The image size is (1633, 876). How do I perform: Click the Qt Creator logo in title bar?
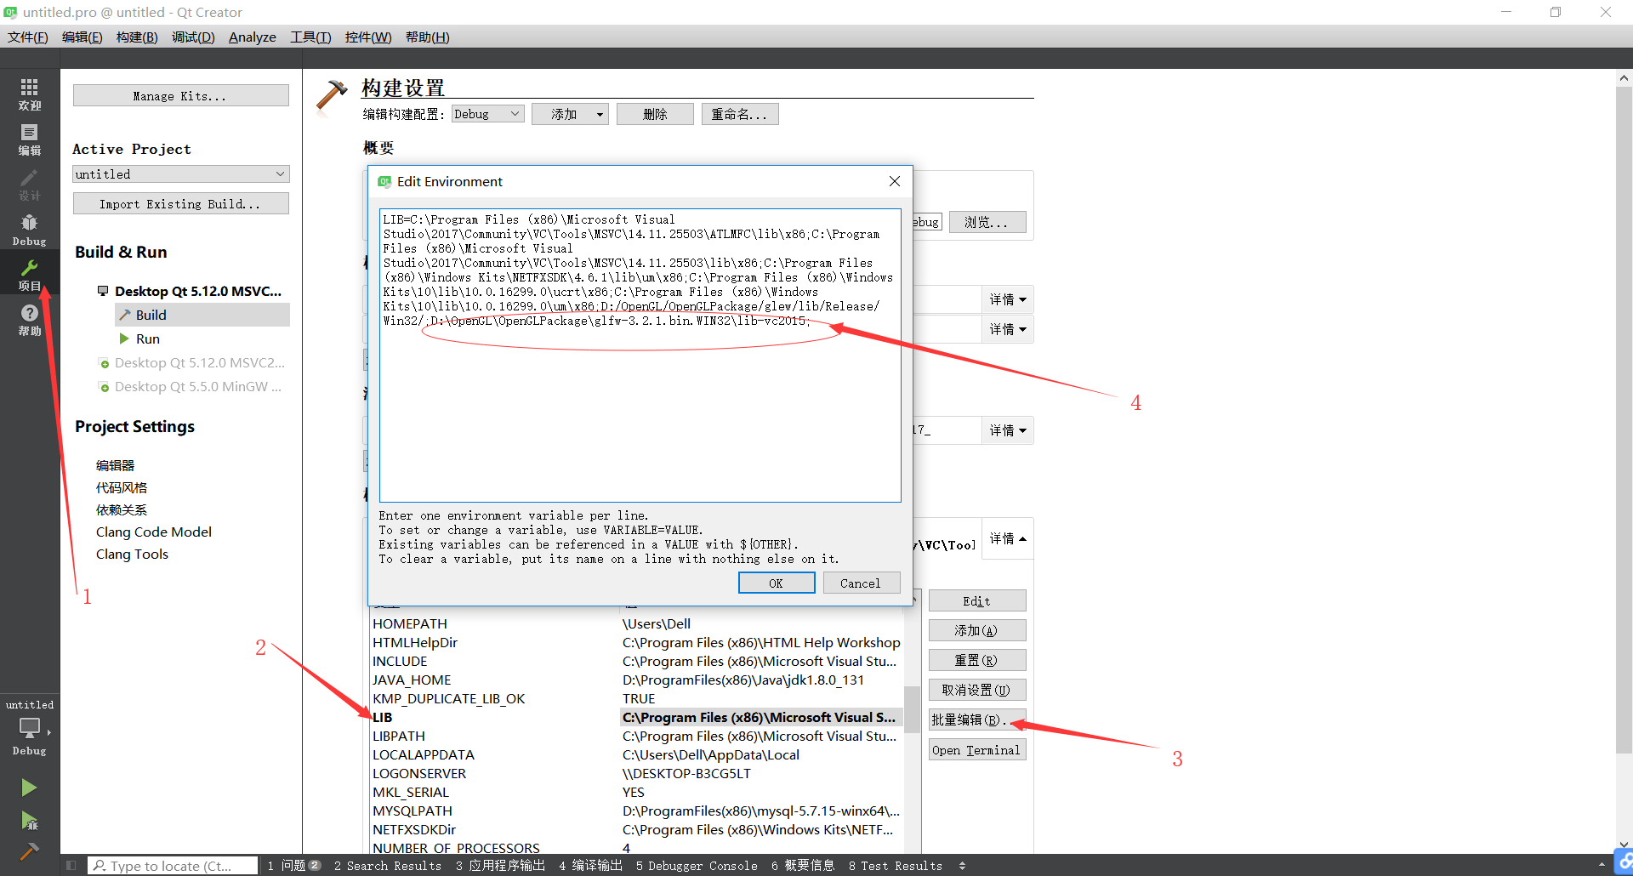pyautogui.click(x=10, y=12)
